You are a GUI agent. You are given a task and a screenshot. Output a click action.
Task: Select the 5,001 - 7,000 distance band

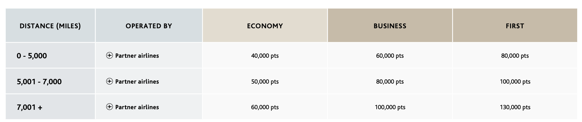pyautogui.click(x=39, y=82)
